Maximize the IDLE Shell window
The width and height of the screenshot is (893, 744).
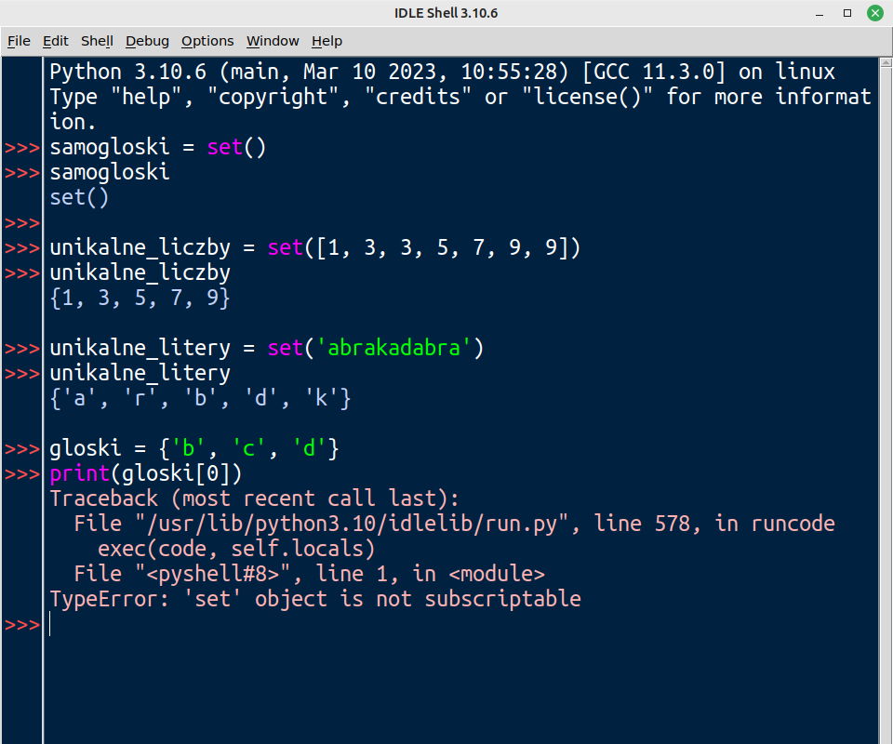[x=847, y=13]
